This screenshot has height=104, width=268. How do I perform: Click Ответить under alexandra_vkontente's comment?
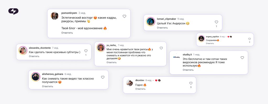click(x=34, y=56)
